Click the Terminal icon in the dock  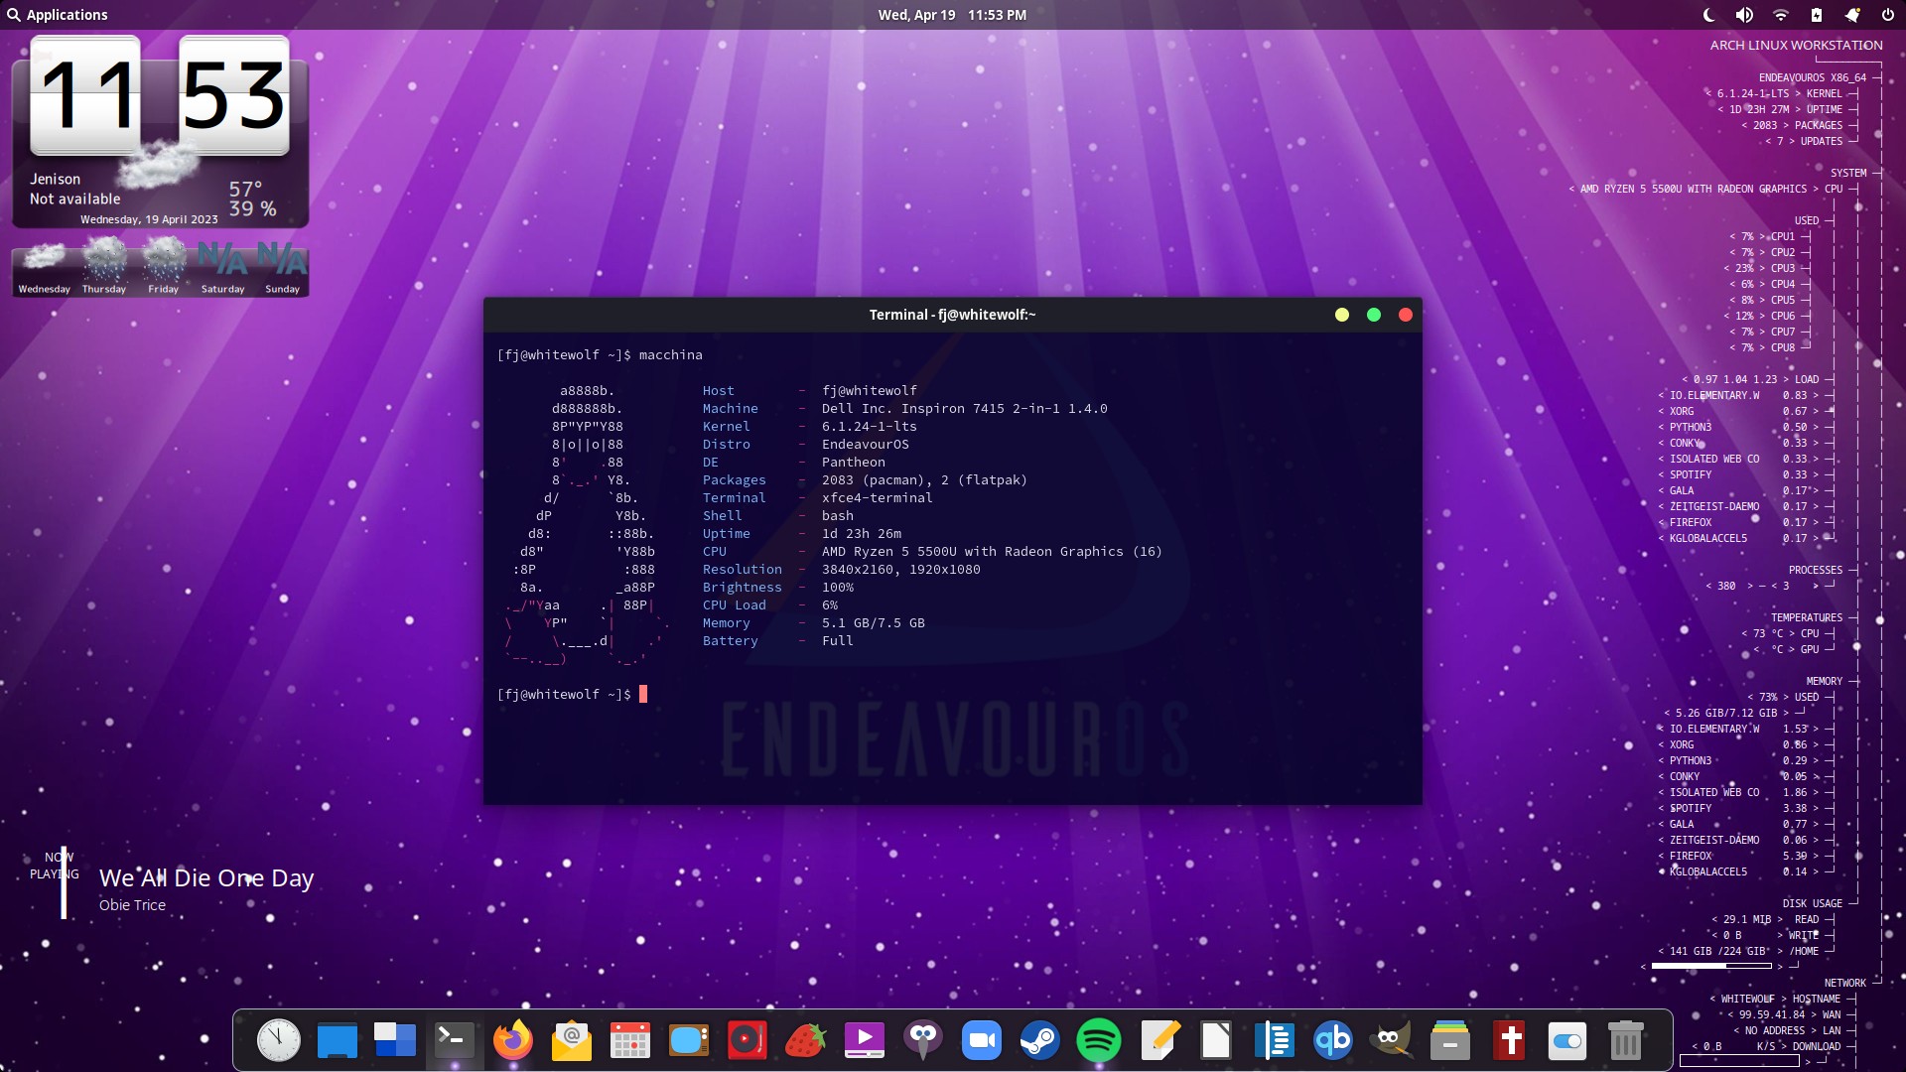coord(454,1040)
